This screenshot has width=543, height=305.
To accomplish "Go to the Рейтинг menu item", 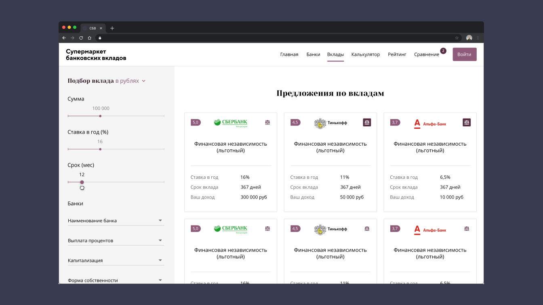I will pos(397,54).
